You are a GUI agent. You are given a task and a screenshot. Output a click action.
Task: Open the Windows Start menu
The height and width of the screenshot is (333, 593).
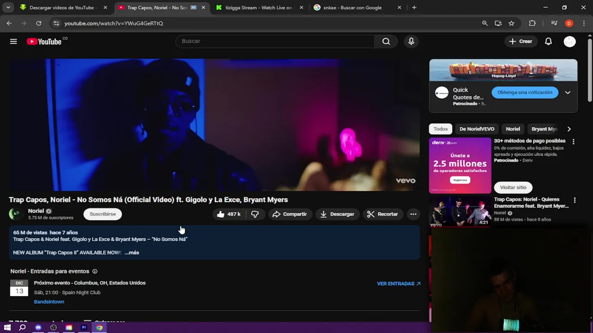(7, 327)
